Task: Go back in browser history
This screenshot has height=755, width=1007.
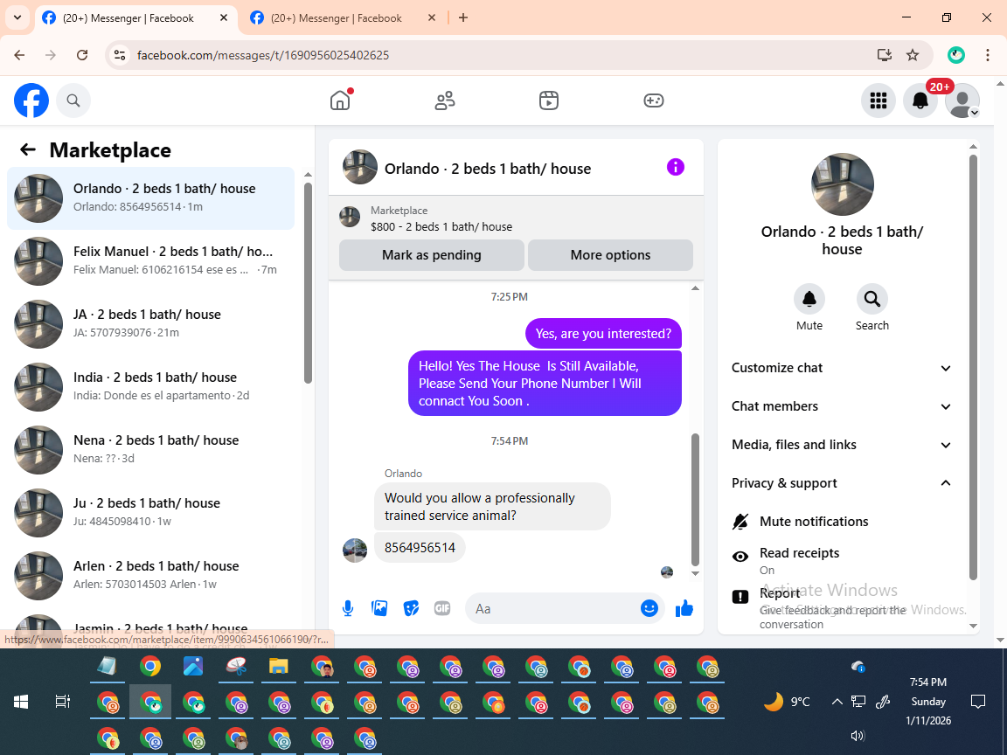Action: point(19,55)
